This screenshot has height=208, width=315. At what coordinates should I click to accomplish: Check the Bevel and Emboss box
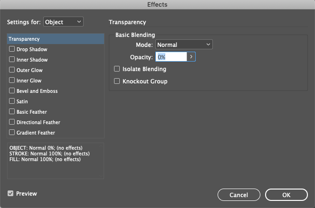click(12, 91)
